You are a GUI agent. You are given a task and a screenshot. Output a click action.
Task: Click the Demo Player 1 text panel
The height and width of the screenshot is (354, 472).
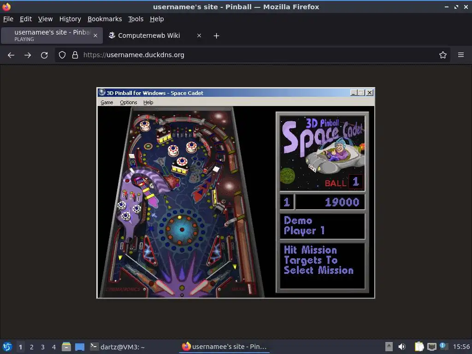(x=322, y=226)
